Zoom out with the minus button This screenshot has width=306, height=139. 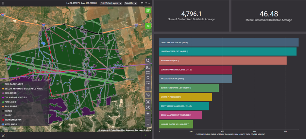148,119
